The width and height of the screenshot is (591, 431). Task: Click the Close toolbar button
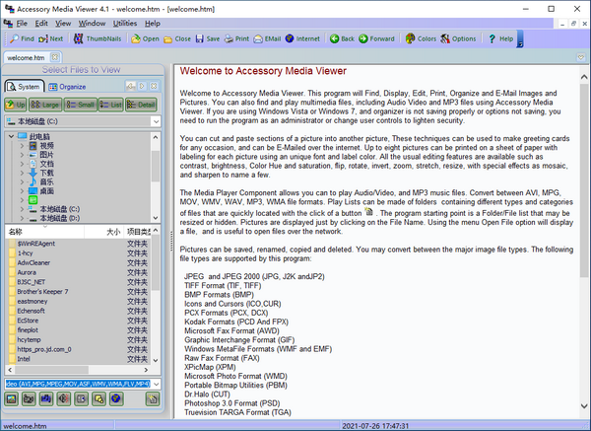(177, 38)
